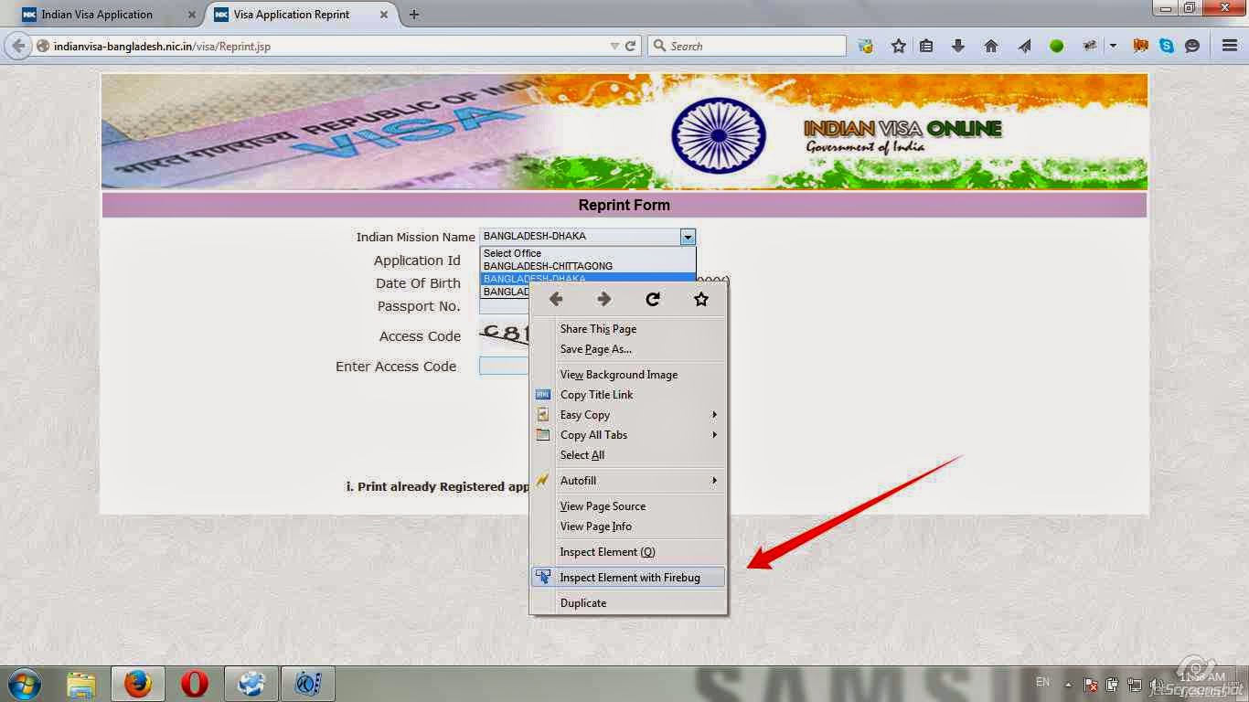The width and height of the screenshot is (1249, 702).
Task: Click the context menu Bookmark star
Action: tap(701, 299)
